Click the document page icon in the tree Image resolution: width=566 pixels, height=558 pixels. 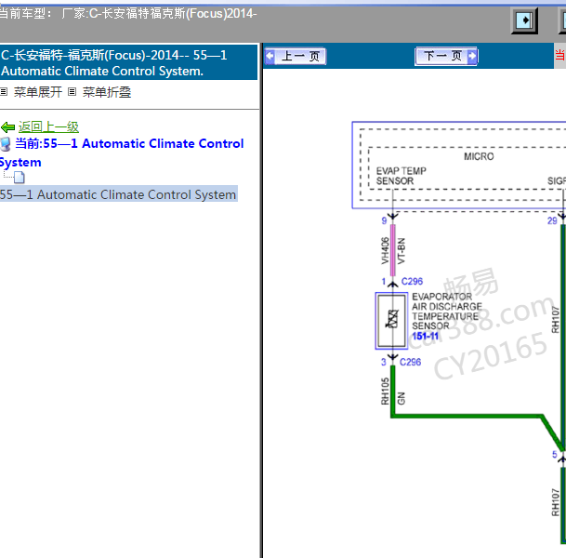tap(20, 178)
